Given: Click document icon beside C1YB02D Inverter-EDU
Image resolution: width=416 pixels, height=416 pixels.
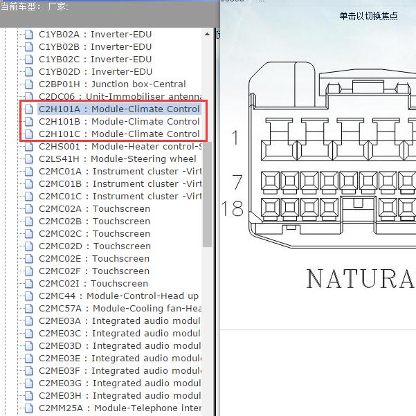Looking at the screenshot, I should click(28, 72).
